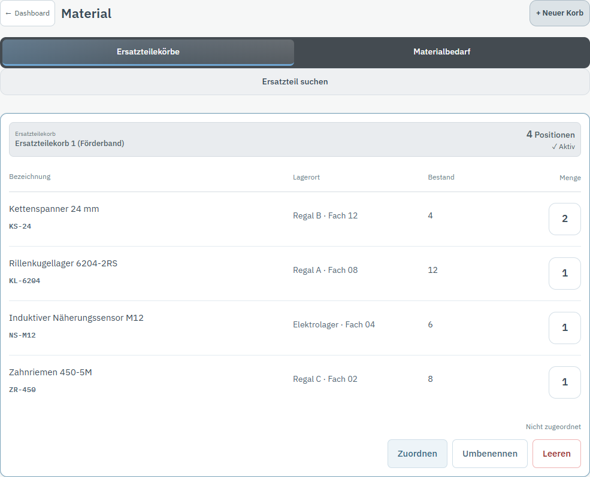The width and height of the screenshot is (590, 477).
Task: Click the Aktiv status label
Action: pyautogui.click(x=563, y=147)
